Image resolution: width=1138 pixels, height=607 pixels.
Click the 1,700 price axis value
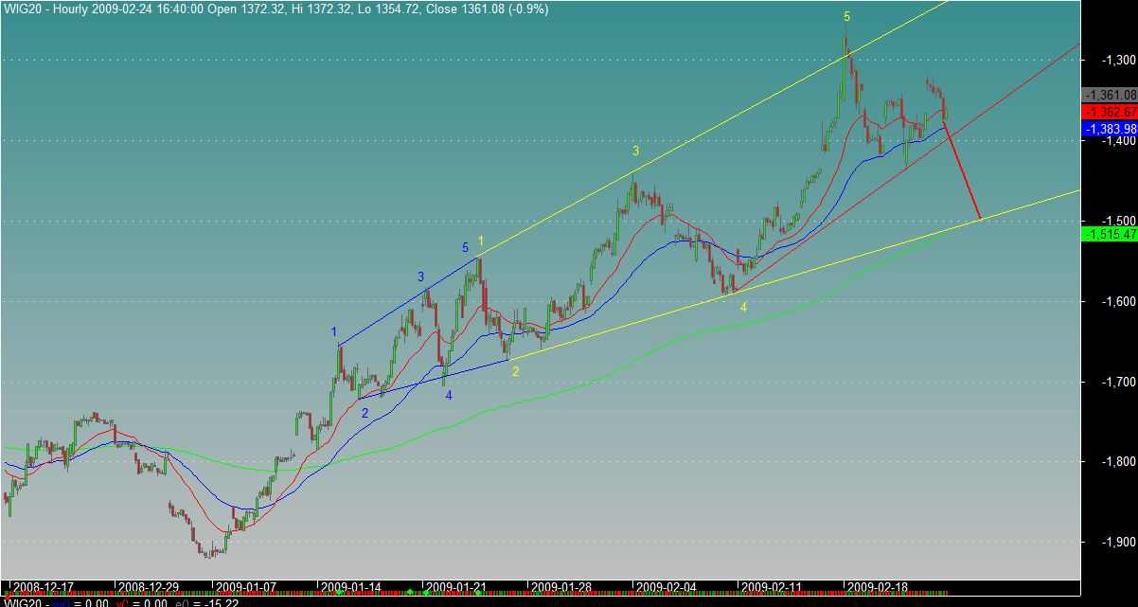(1118, 382)
